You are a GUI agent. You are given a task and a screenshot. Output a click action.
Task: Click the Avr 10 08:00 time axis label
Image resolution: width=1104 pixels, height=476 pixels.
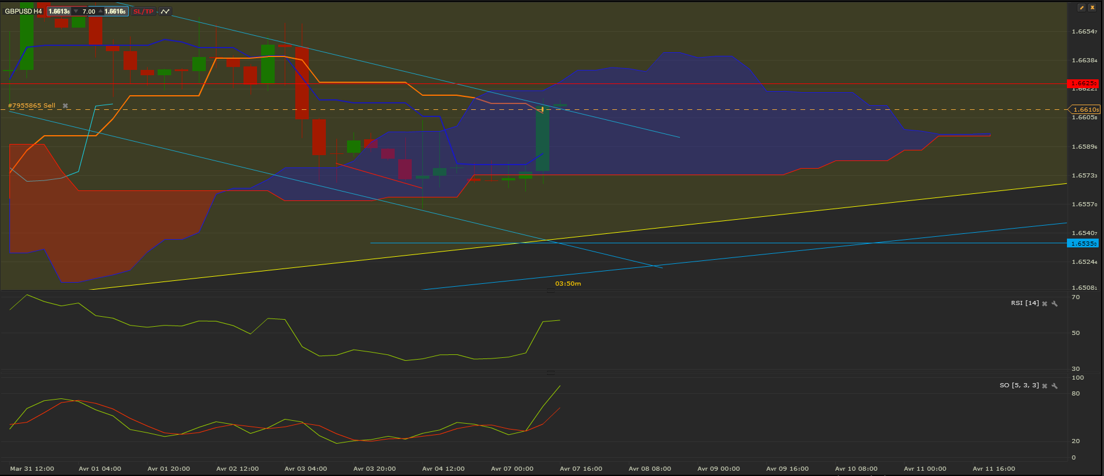coord(856,469)
